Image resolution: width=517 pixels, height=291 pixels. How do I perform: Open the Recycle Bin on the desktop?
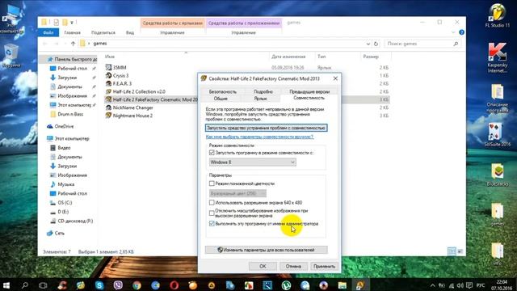[x=11, y=56]
